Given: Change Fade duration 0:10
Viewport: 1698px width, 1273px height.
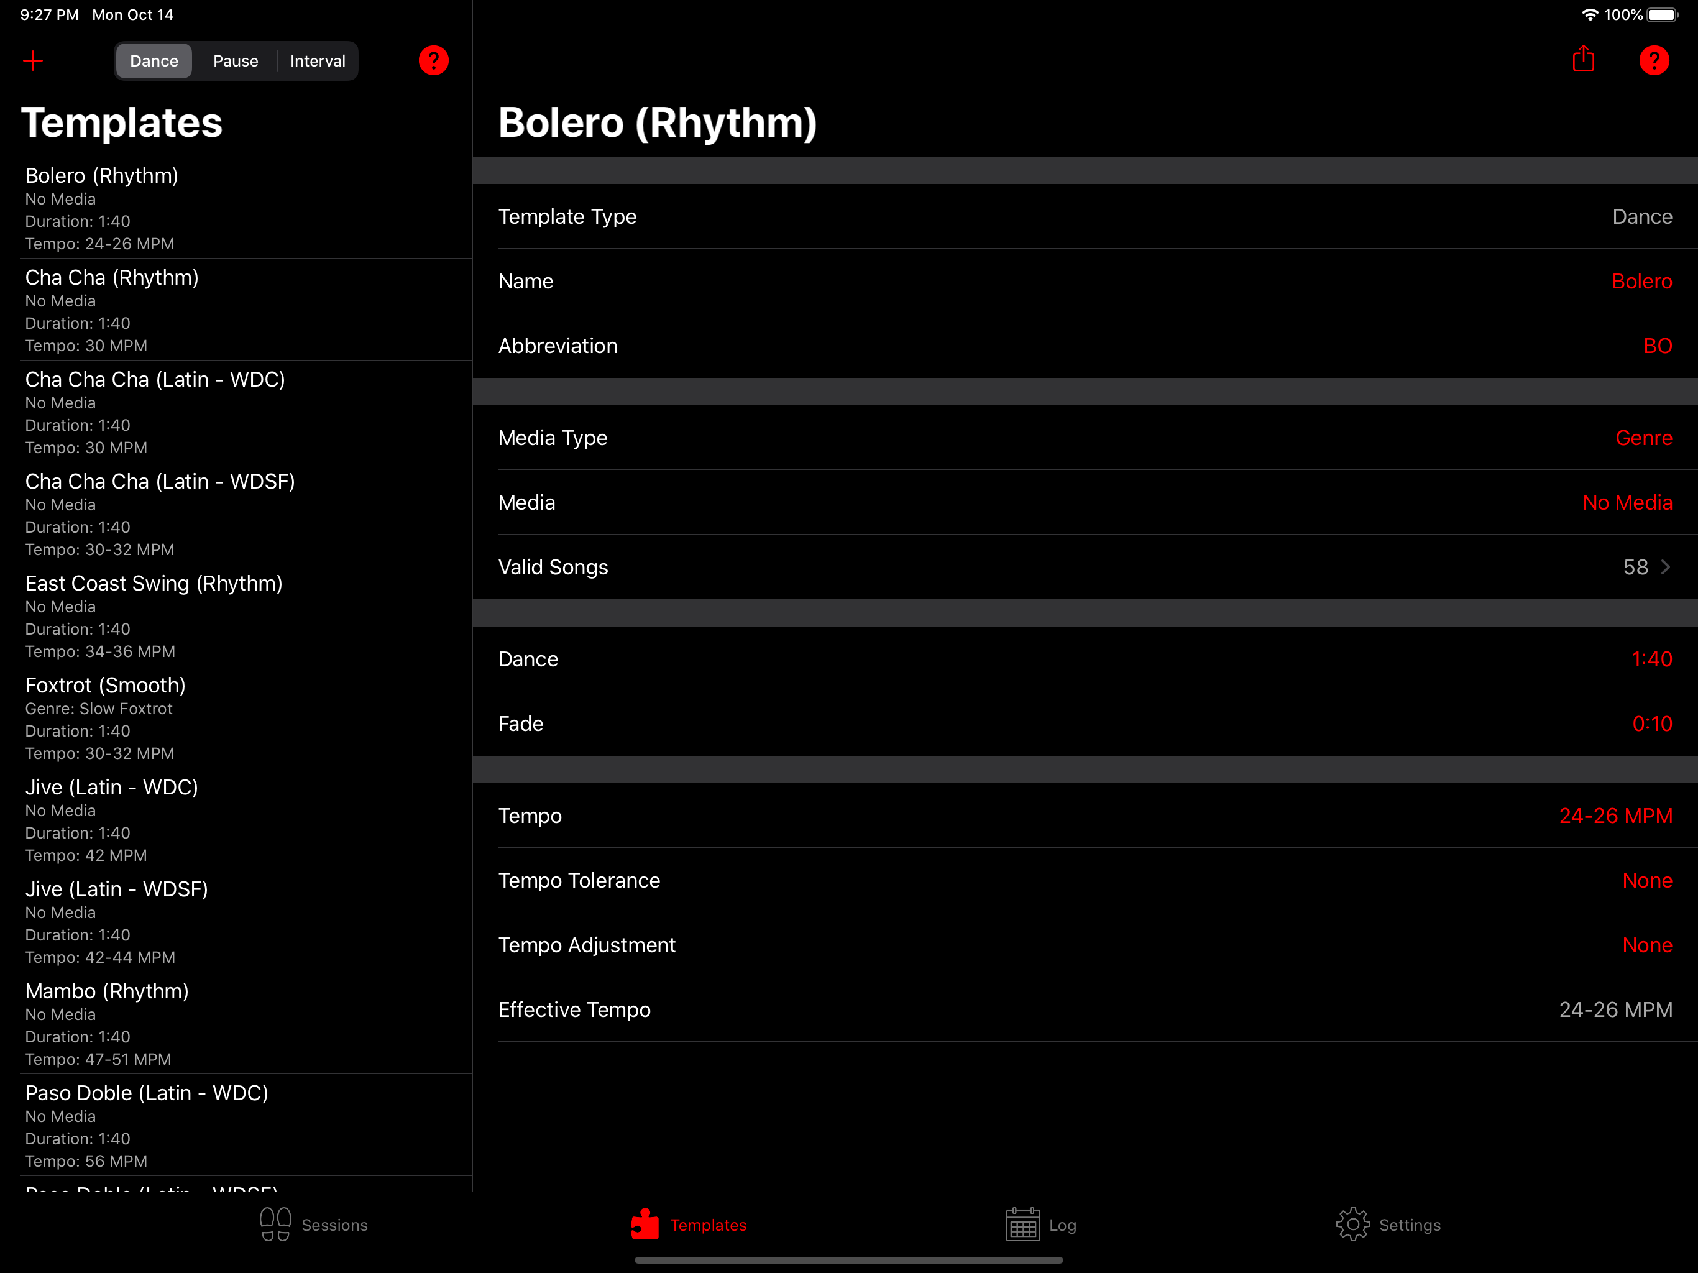Looking at the screenshot, I should click(1652, 724).
